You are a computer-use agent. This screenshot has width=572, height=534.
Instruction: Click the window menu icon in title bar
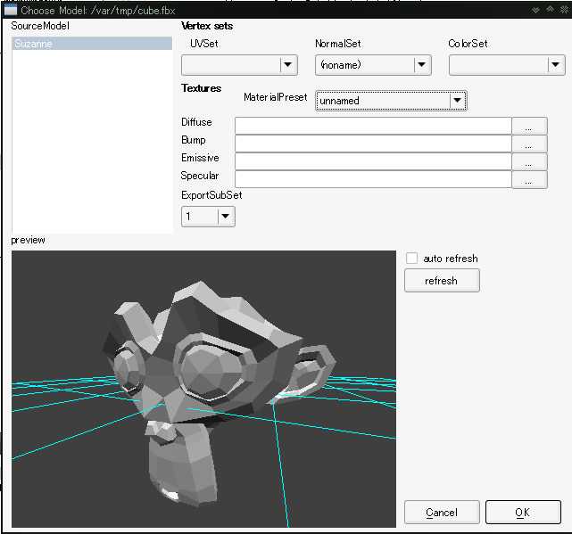[x=10, y=10]
